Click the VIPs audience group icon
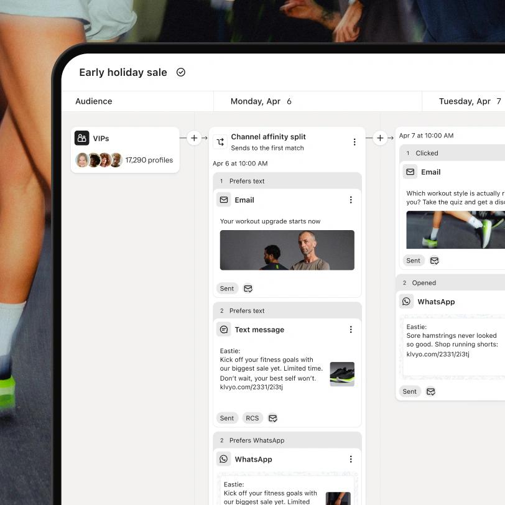 click(x=82, y=138)
